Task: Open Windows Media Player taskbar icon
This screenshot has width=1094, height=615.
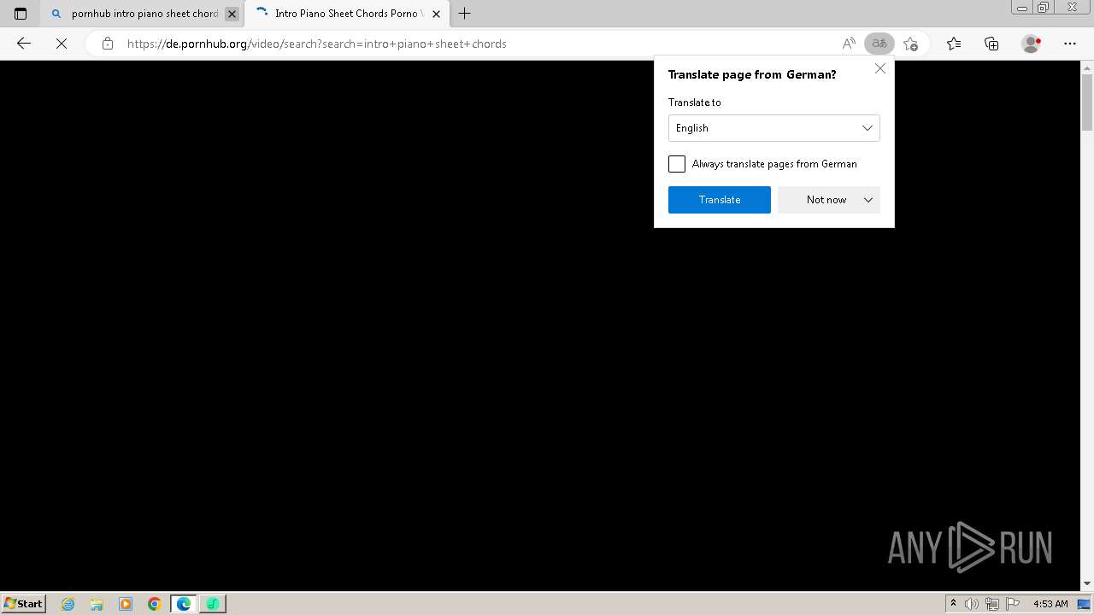Action: pyautogui.click(x=126, y=604)
